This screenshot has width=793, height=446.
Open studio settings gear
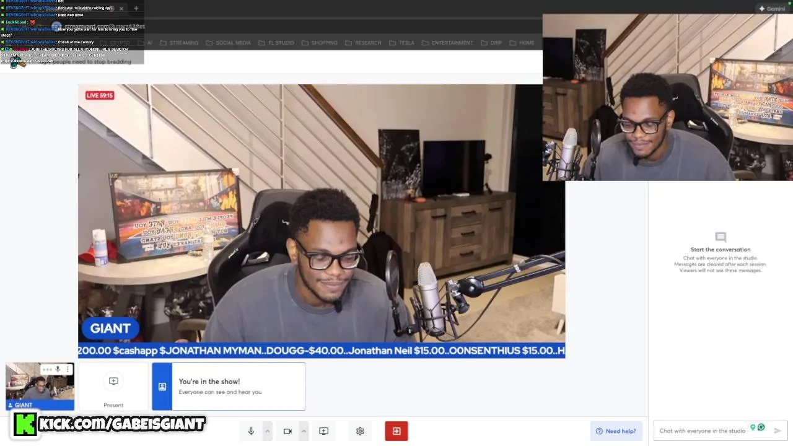[x=360, y=431]
